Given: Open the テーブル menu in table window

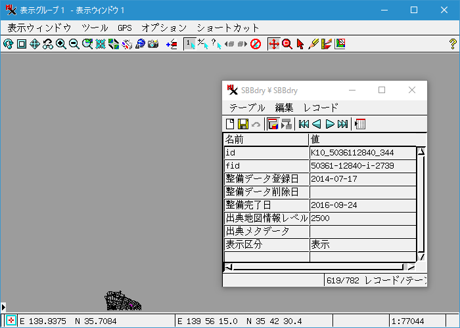Looking at the screenshot, I should 247,108.
